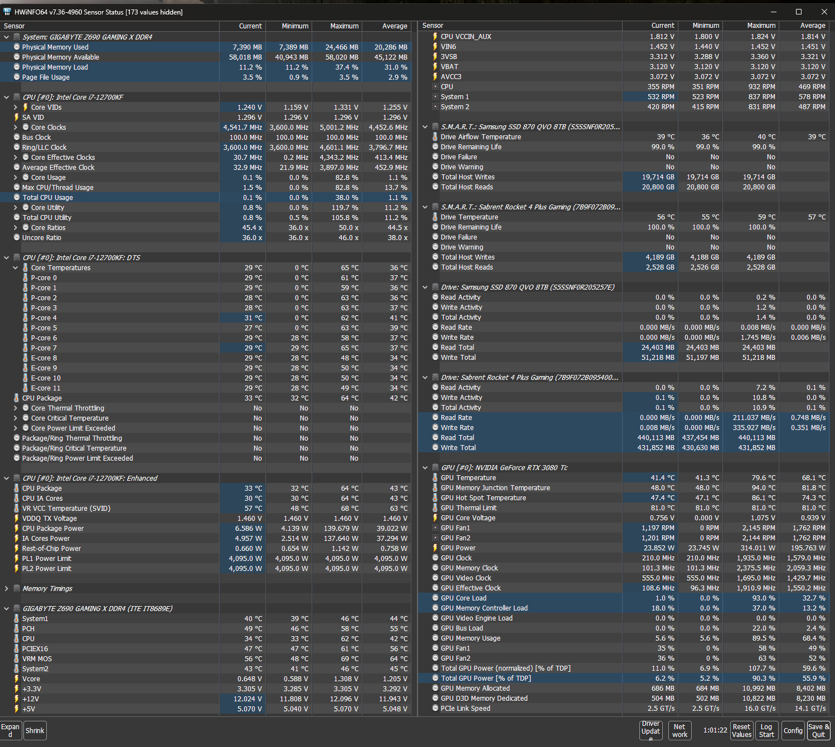Click the thermometer icon beside VRM MOS
Viewport: 835px width, 747px height.
click(17, 659)
